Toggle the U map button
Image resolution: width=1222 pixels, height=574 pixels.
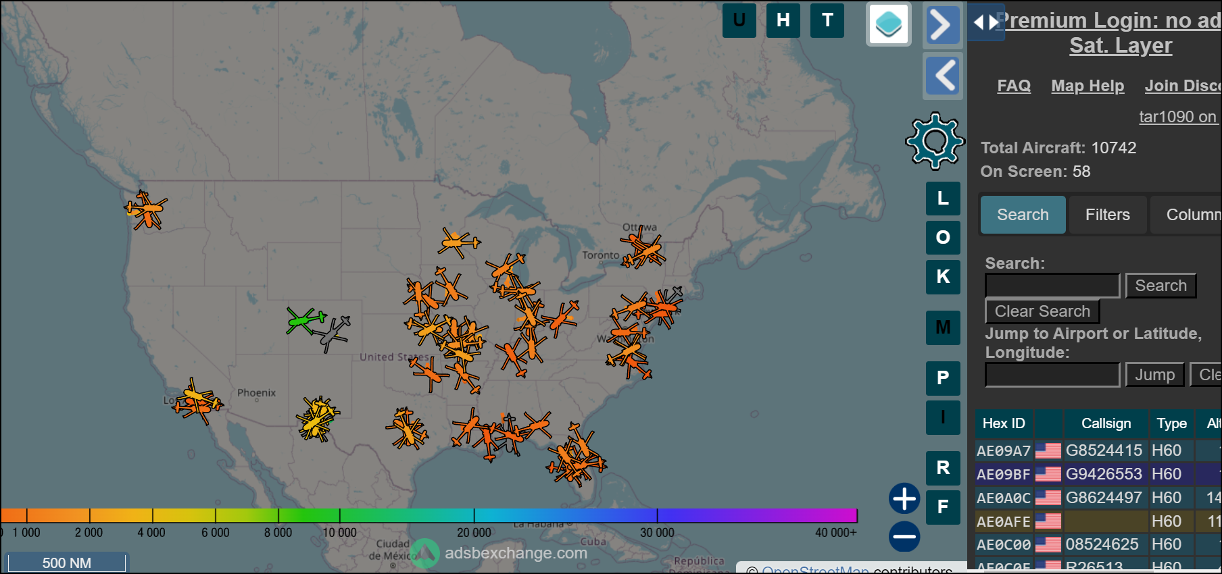pyautogui.click(x=739, y=20)
